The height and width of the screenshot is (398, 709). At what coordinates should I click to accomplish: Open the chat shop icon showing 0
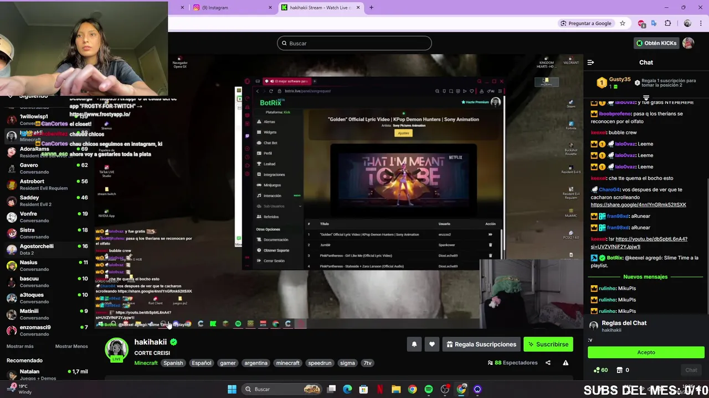point(623,370)
